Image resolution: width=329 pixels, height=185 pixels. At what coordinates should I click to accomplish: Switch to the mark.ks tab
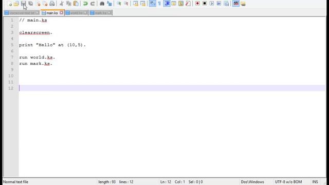click(x=100, y=13)
